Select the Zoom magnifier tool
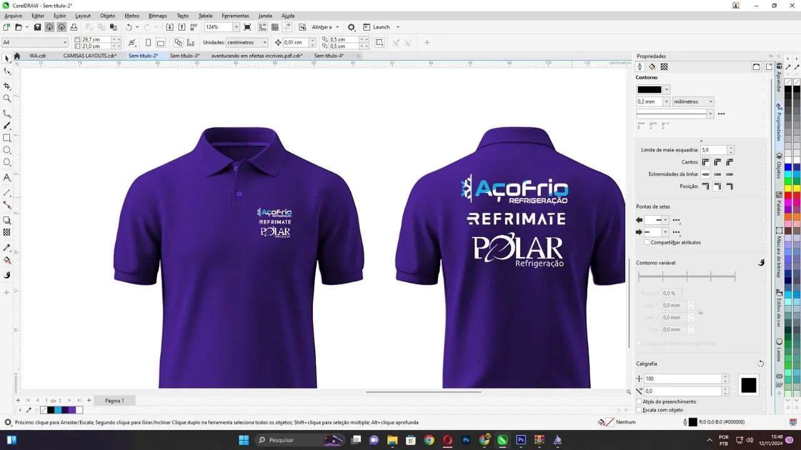Viewport: 801px width, 450px height. click(7, 99)
